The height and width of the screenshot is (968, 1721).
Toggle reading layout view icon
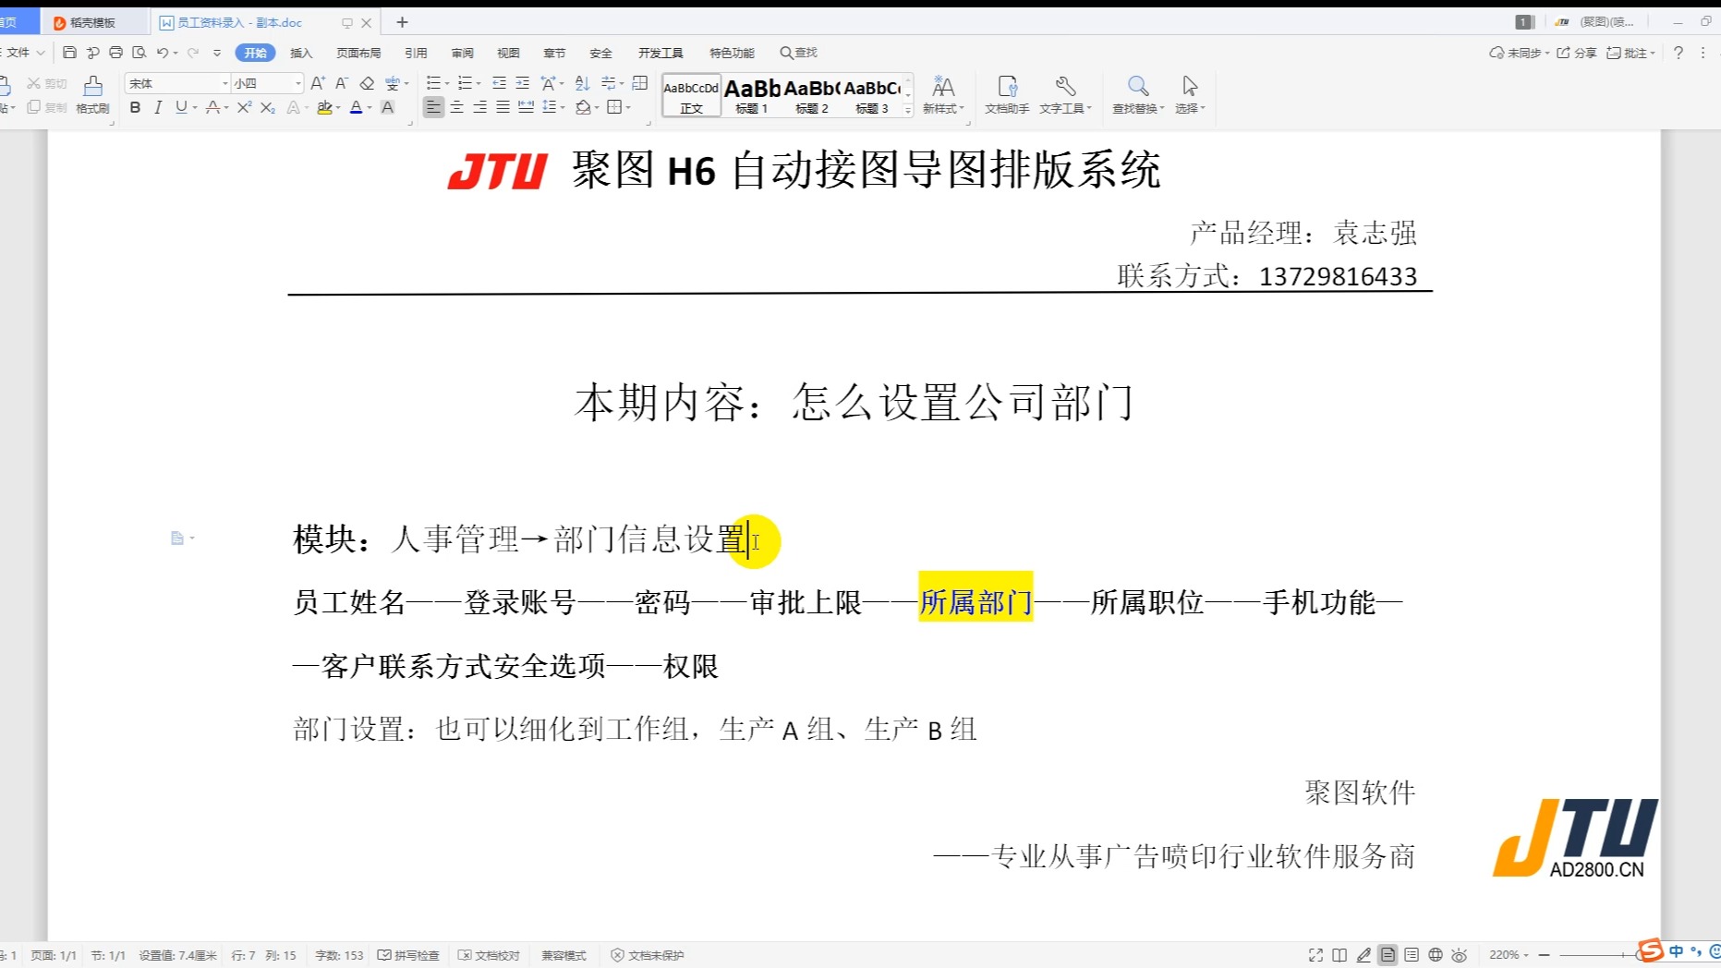tap(1339, 955)
